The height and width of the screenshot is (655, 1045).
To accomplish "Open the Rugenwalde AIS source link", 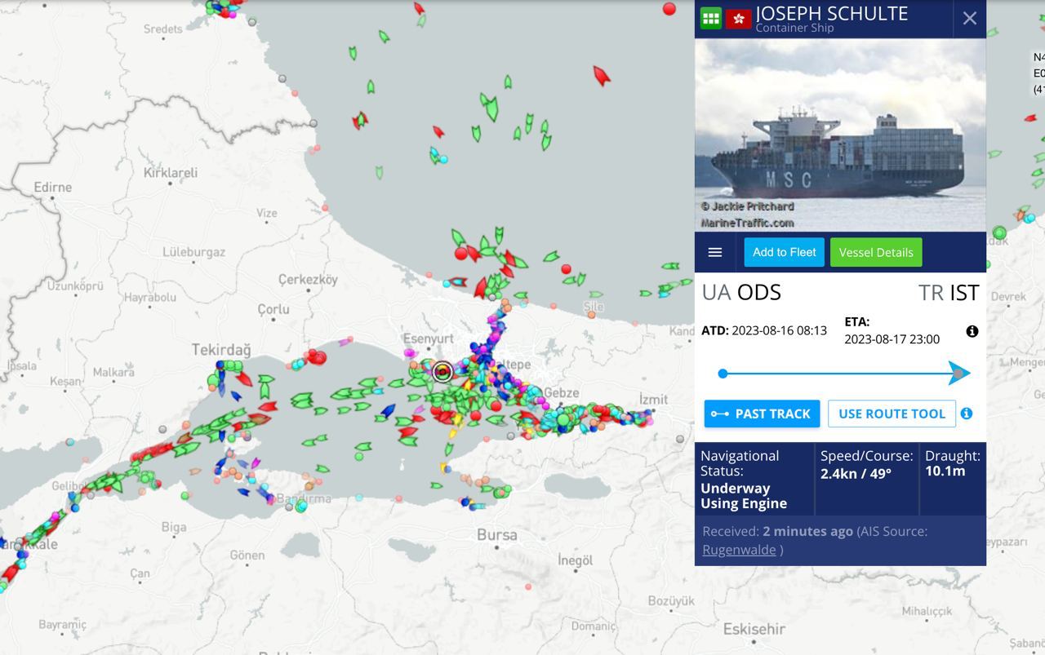I will pos(739,550).
